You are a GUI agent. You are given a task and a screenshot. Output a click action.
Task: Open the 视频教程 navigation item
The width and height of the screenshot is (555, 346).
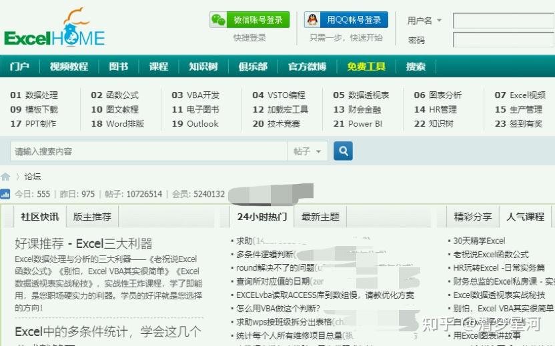coord(69,66)
